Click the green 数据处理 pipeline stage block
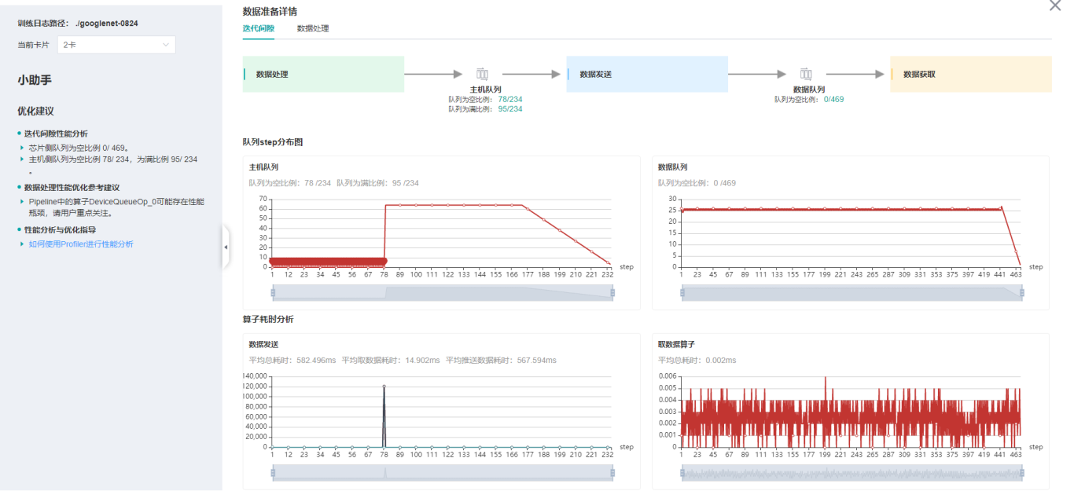 tap(323, 74)
